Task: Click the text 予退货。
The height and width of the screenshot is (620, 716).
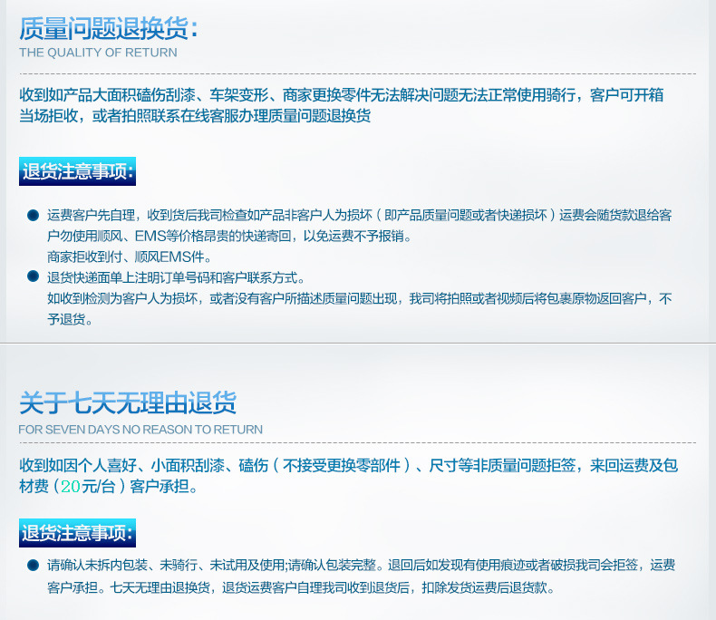Action: [70, 319]
